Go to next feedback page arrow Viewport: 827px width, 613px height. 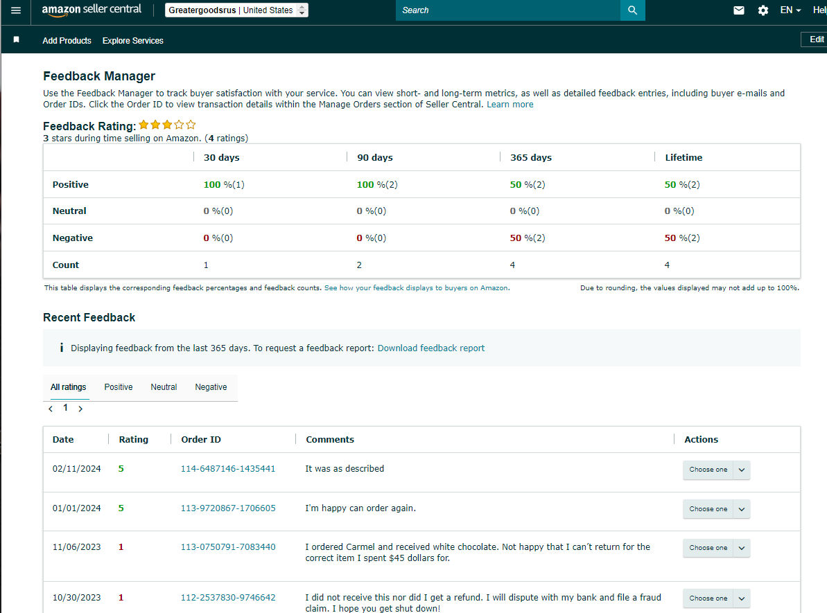[x=80, y=409]
